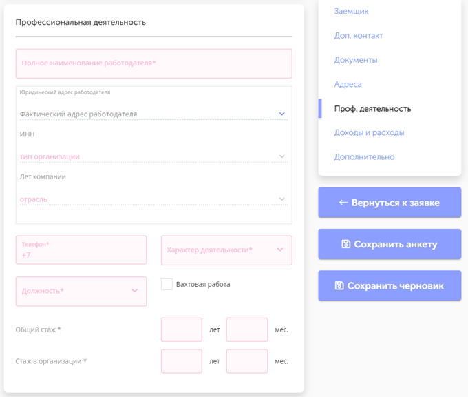Go to the Доп. контакт section
This screenshot has width=468, height=397.
click(x=359, y=36)
